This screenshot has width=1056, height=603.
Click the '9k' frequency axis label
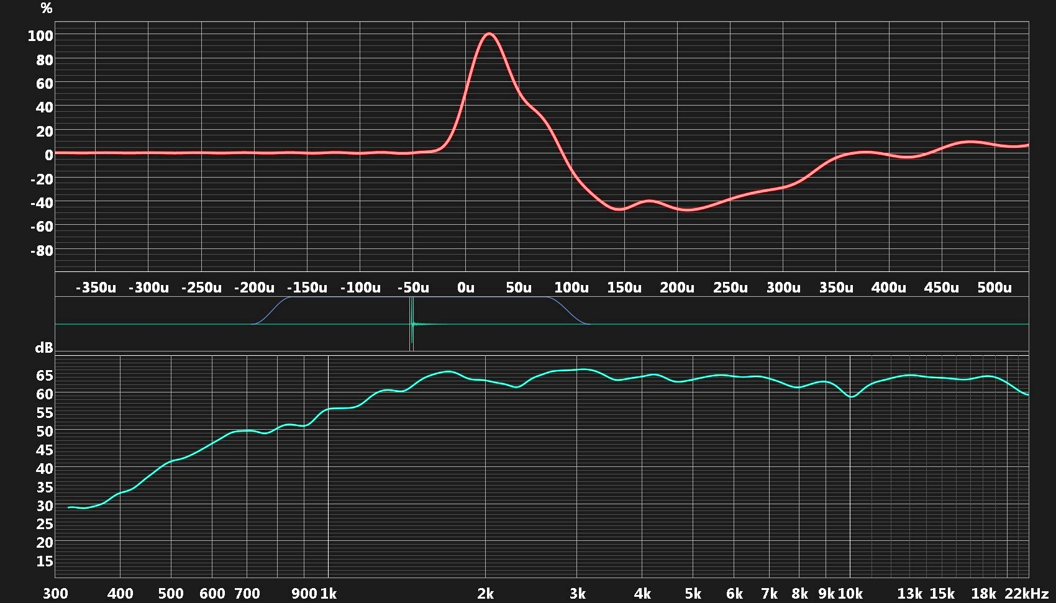coord(827,594)
